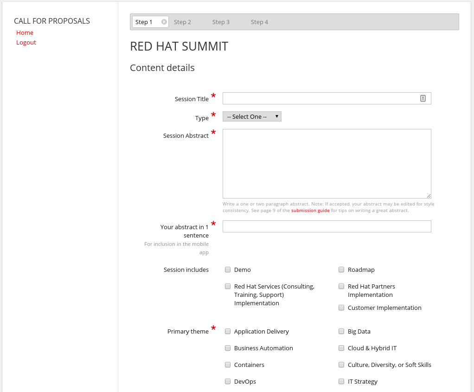
Task: Click the 'Session includes' label
Action: tap(186, 270)
